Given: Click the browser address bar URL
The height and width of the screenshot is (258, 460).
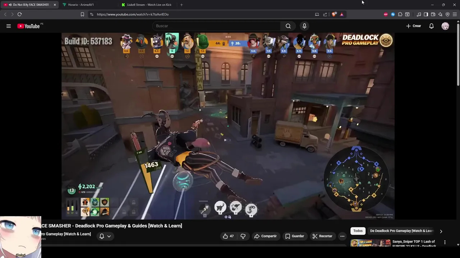Looking at the screenshot, I should click(133, 14).
